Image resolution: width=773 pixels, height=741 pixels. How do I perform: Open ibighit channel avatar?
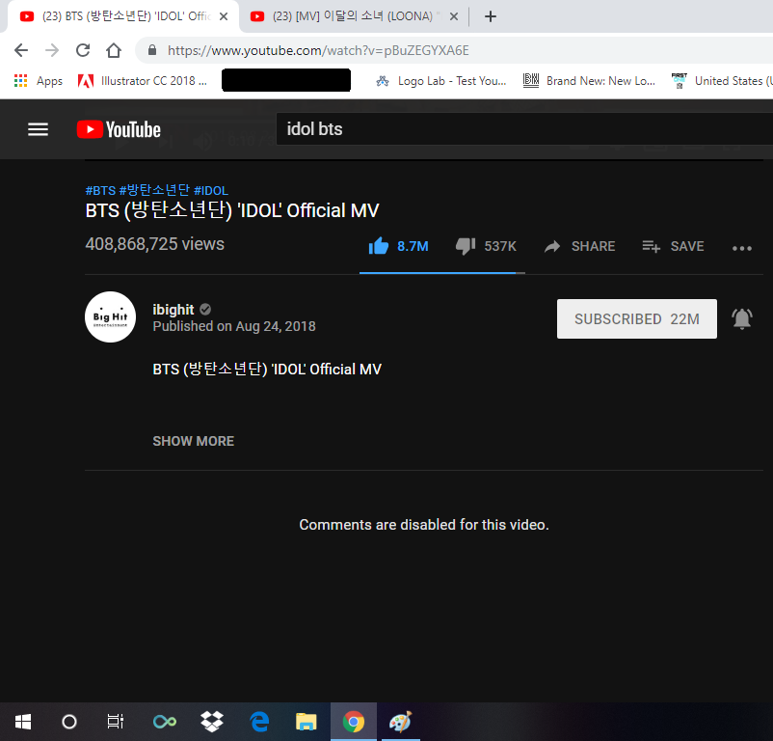tap(111, 316)
